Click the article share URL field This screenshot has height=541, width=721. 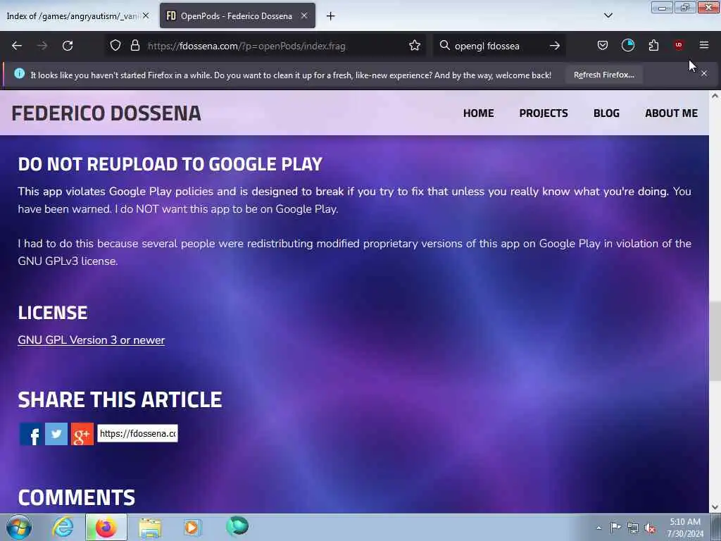(137, 433)
